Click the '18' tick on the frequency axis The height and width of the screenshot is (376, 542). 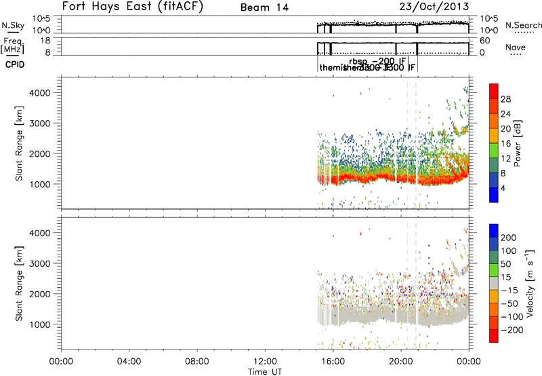tap(45, 41)
